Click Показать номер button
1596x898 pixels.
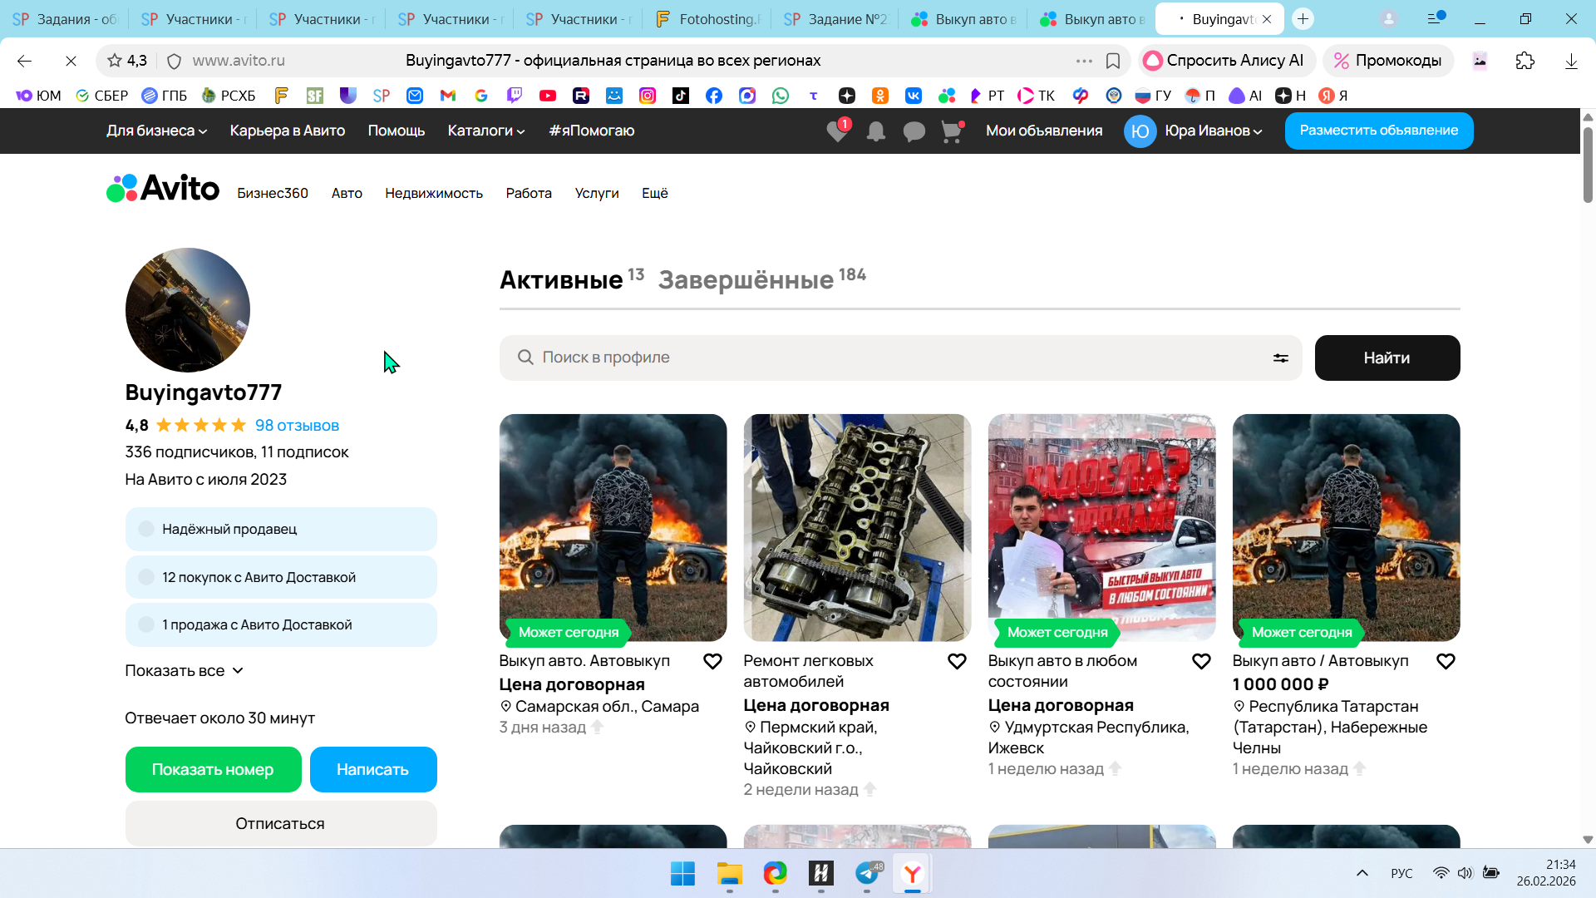click(213, 769)
